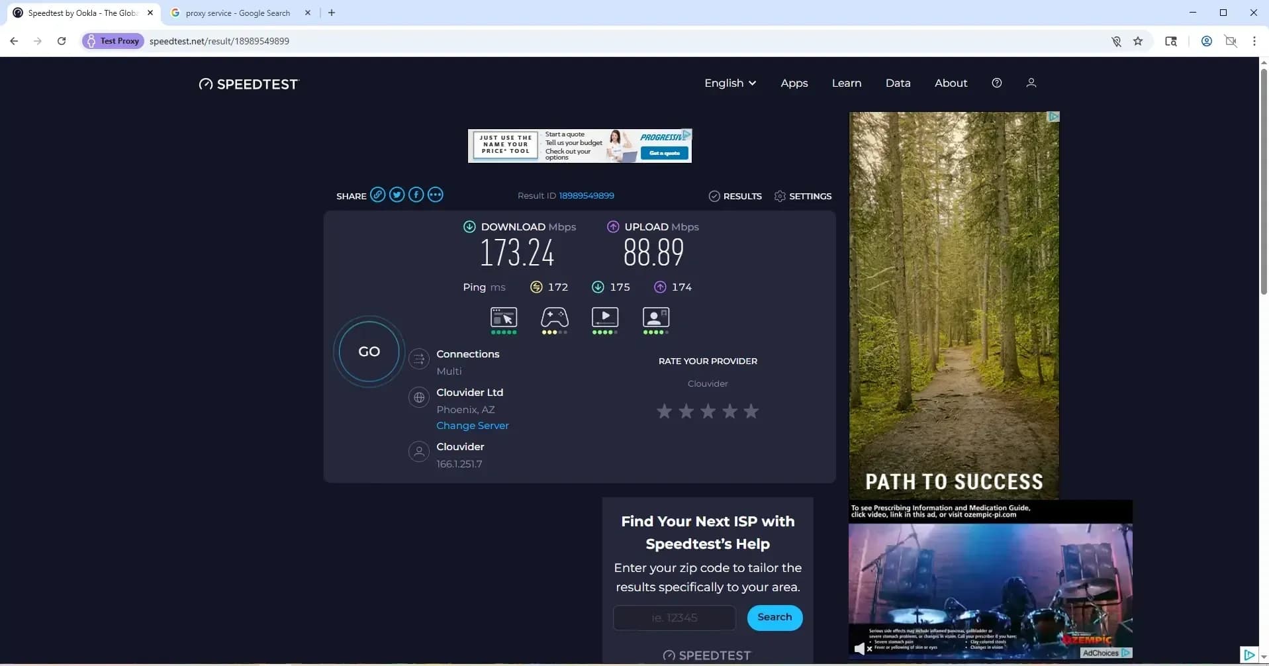Image resolution: width=1269 pixels, height=666 pixels.
Task: Share the result on Facebook
Action: click(416, 194)
